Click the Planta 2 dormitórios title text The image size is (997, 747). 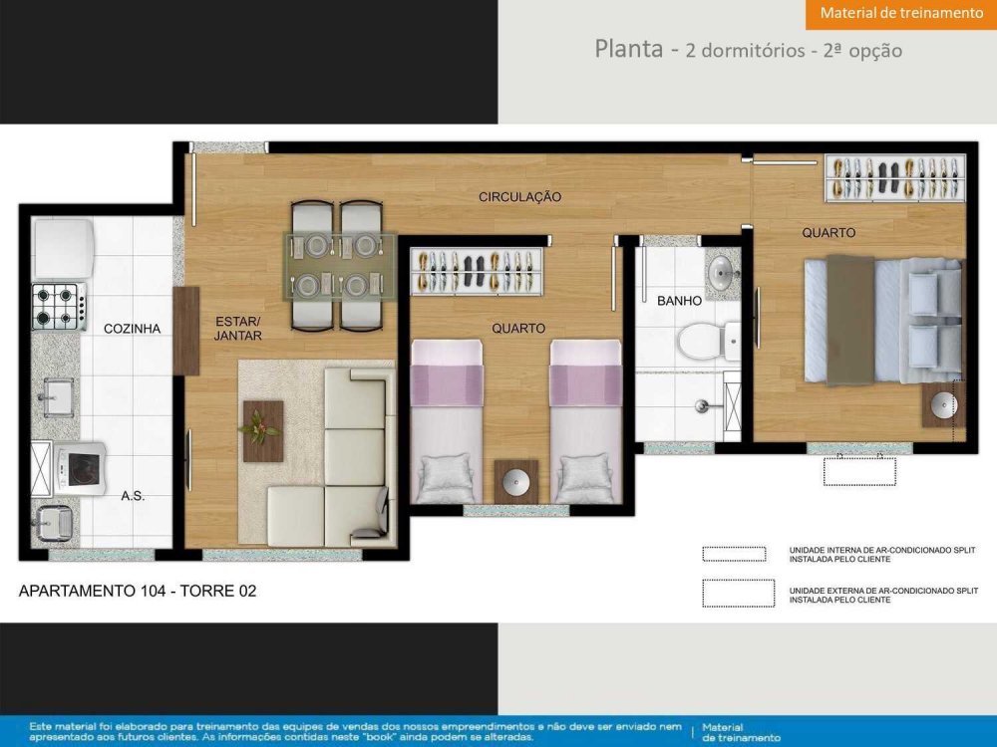[748, 49]
